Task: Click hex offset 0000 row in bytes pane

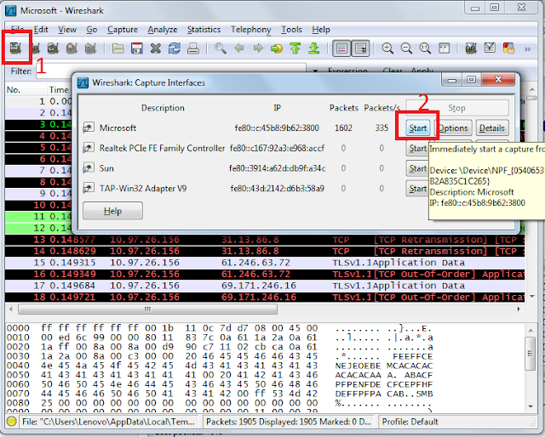Action: coord(219,328)
